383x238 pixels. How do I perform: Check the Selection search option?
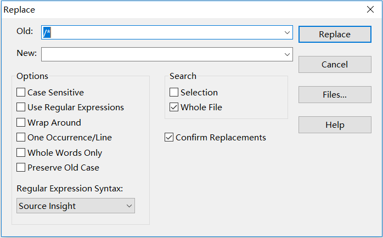(x=174, y=93)
